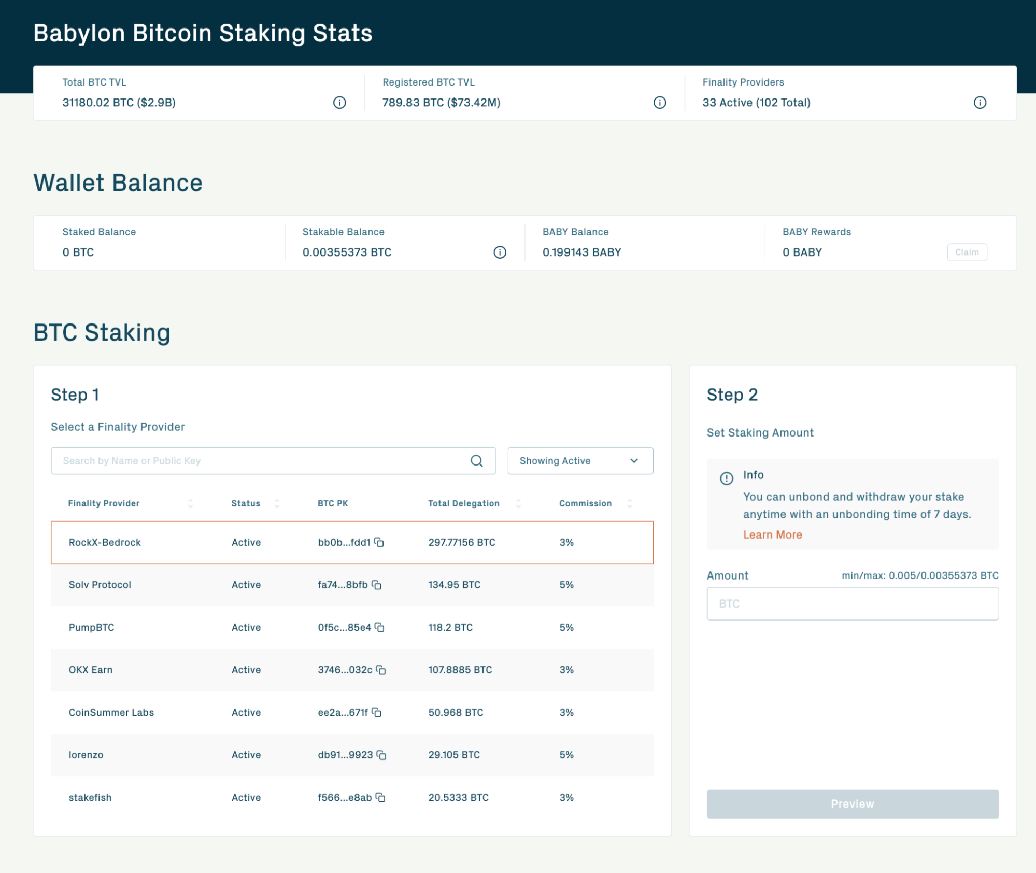
Task: Click the Total Delegation column header text
Action: [x=464, y=503]
